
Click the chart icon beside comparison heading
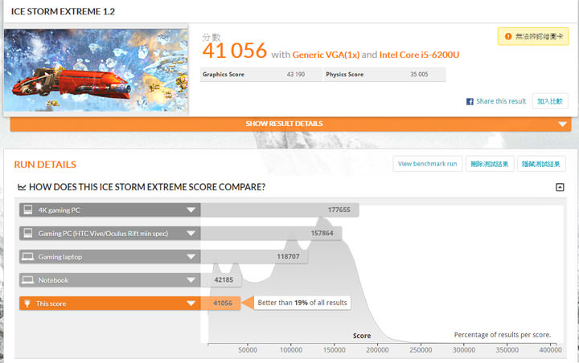(x=22, y=187)
